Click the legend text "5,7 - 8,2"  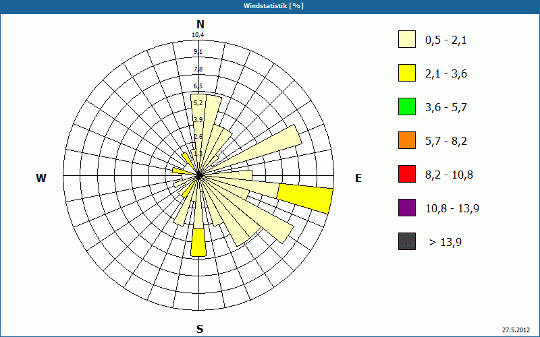pos(446,142)
